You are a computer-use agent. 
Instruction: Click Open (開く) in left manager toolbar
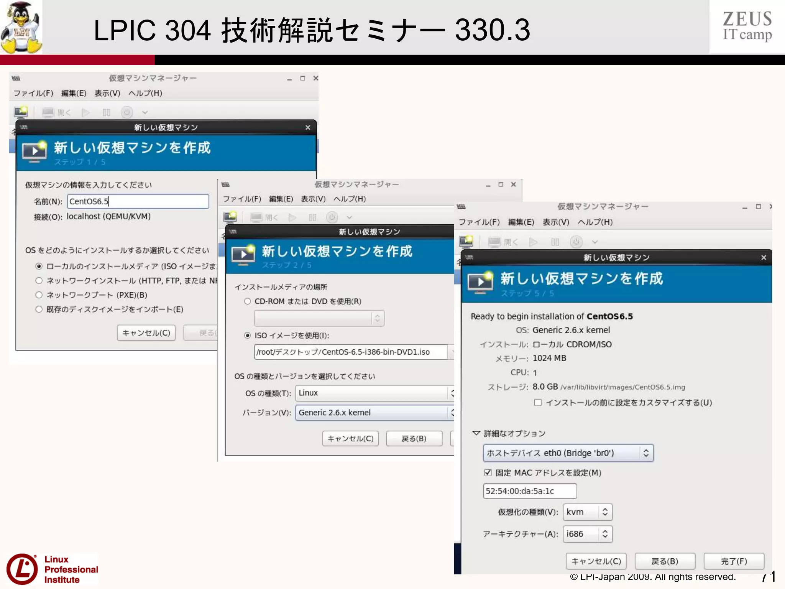[56, 112]
